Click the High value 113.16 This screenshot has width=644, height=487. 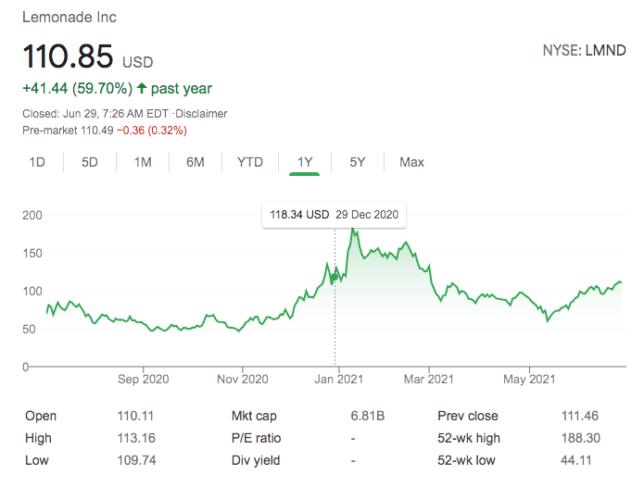point(136,438)
